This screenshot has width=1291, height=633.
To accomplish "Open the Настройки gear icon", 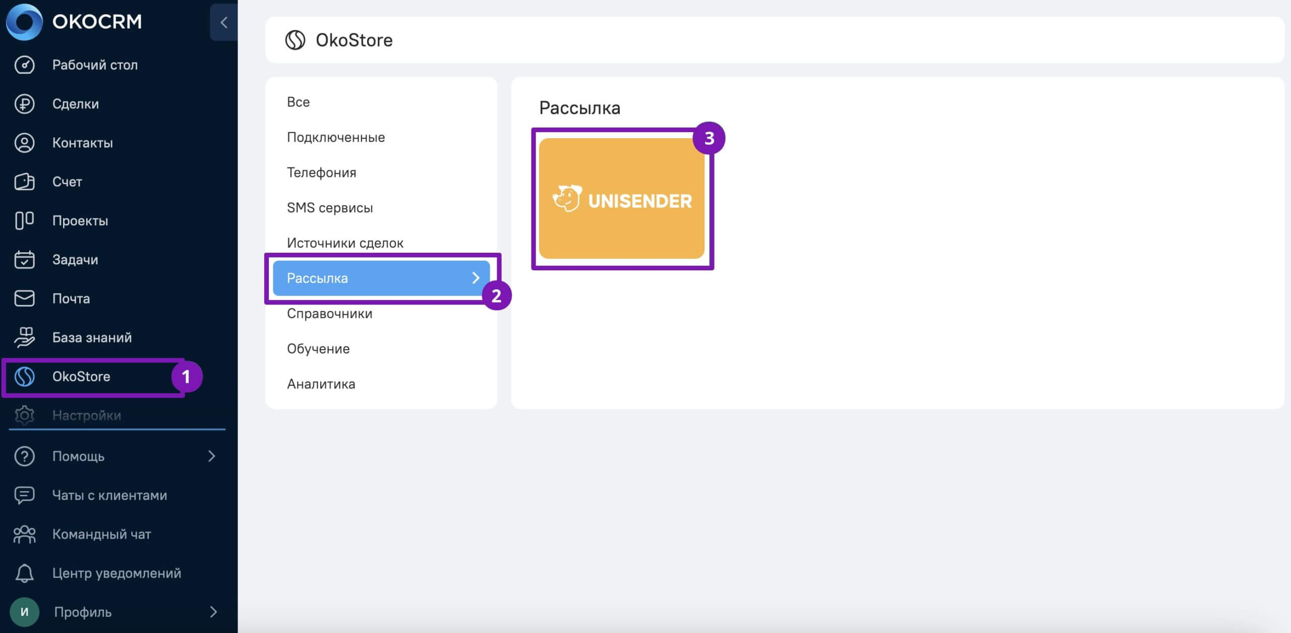I will 24,415.
